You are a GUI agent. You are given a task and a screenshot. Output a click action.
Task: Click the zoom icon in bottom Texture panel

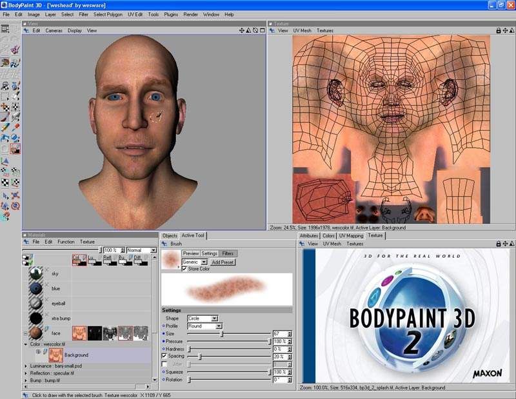click(511, 244)
